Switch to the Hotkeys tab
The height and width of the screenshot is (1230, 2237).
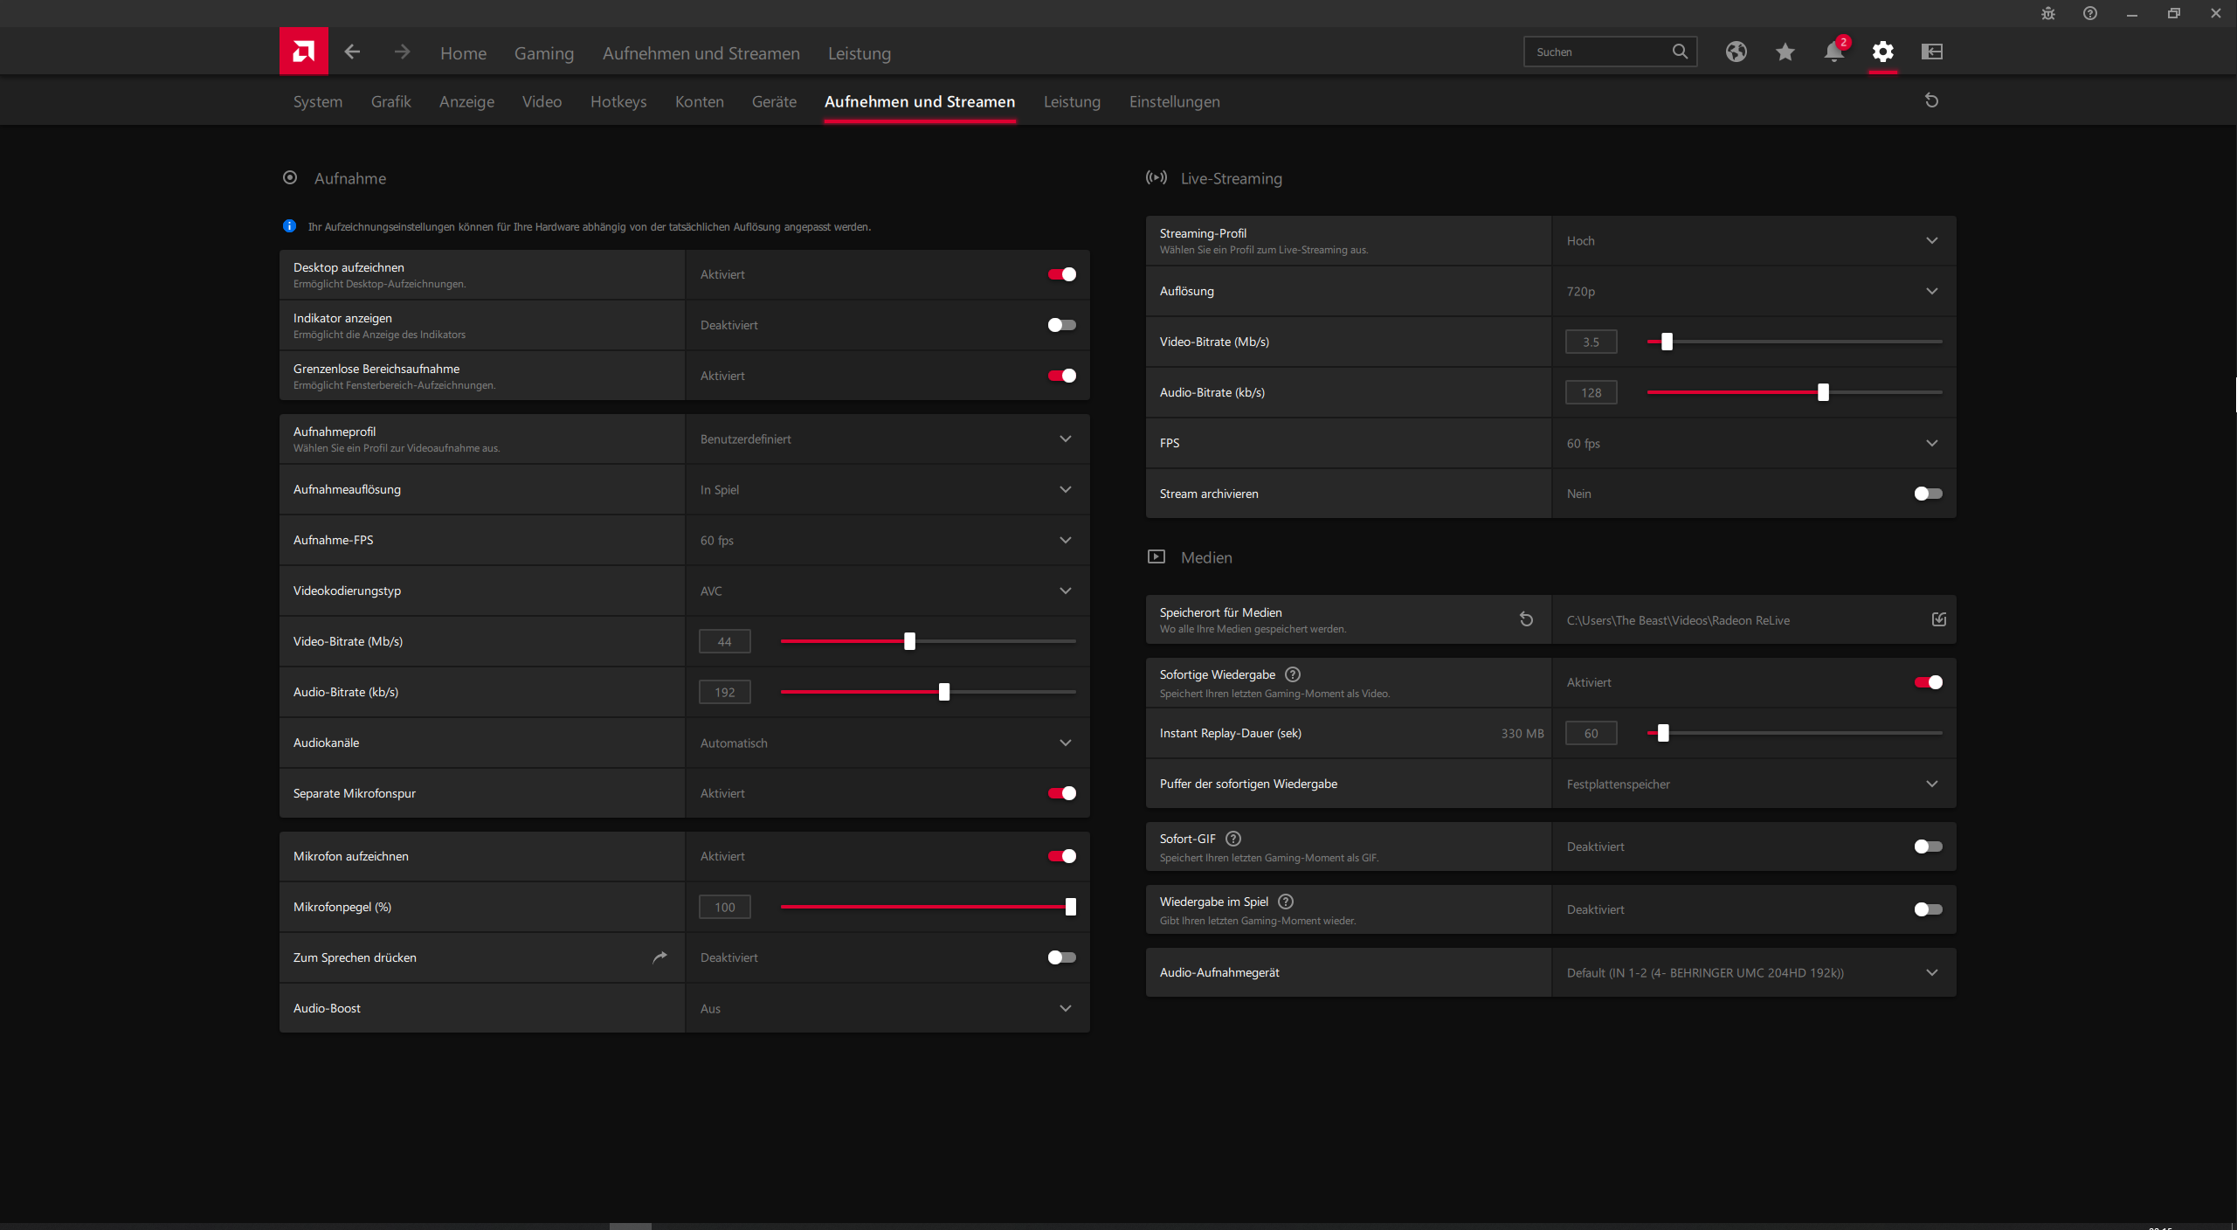(x=618, y=101)
